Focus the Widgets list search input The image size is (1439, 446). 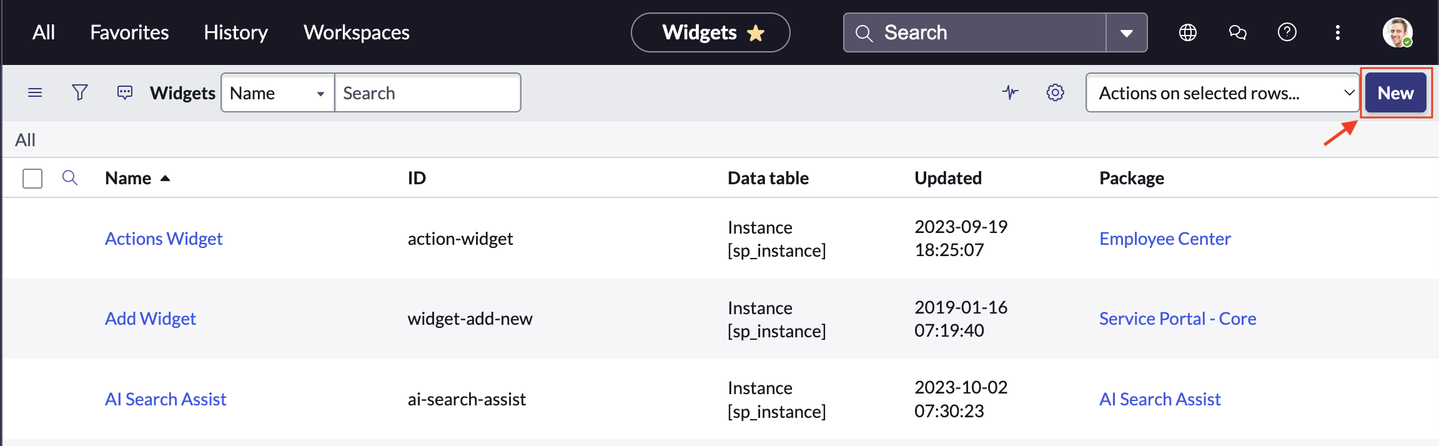point(428,93)
